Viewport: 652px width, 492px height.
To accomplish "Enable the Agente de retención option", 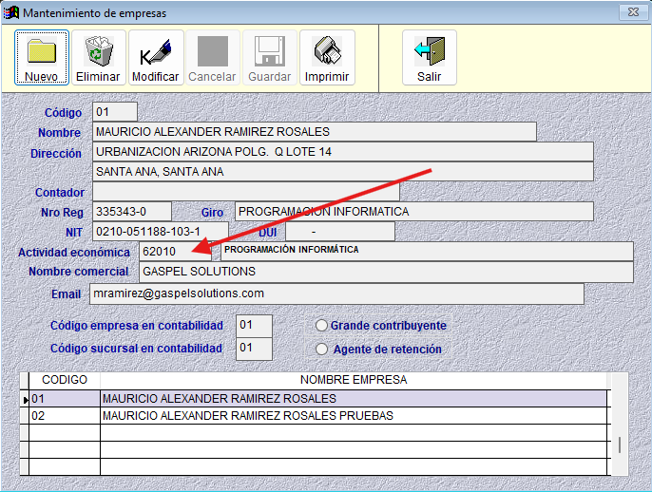I will 321,350.
